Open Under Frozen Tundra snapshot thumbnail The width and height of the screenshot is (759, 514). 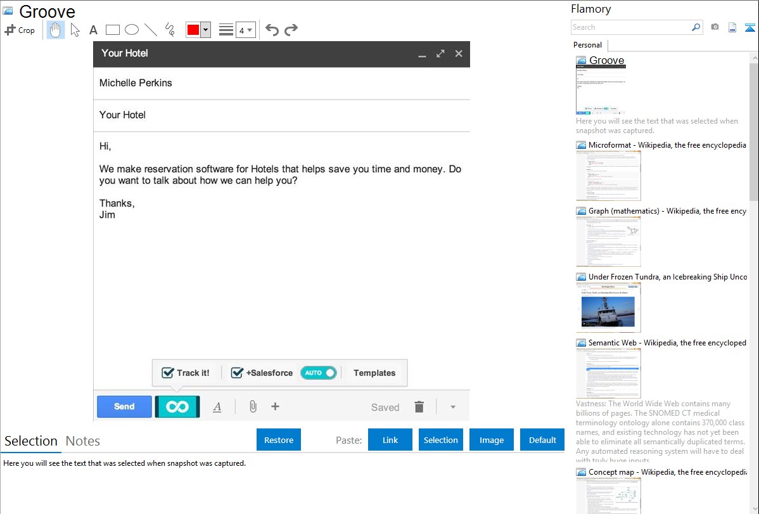pyautogui.click(x=608, y=307)
